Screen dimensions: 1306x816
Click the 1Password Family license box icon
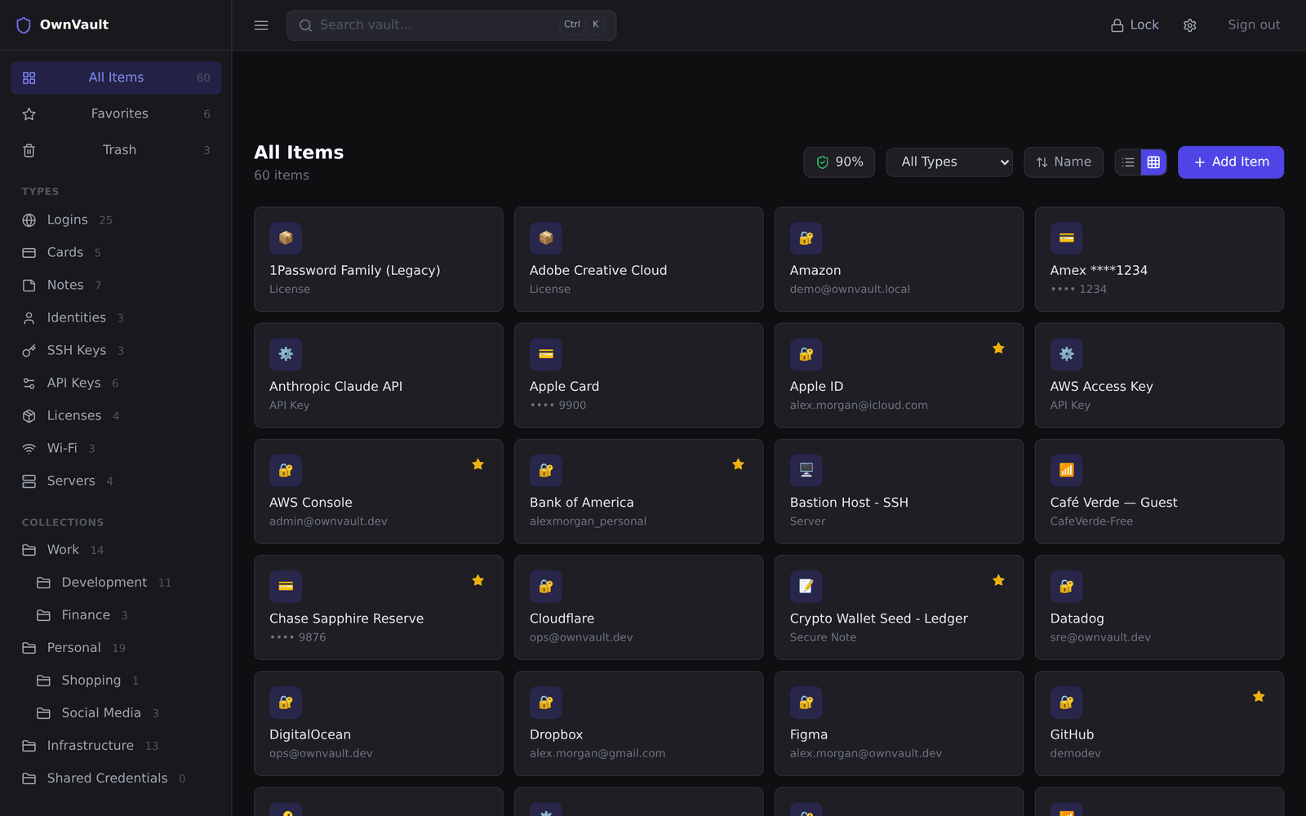[x=286, y=238]
